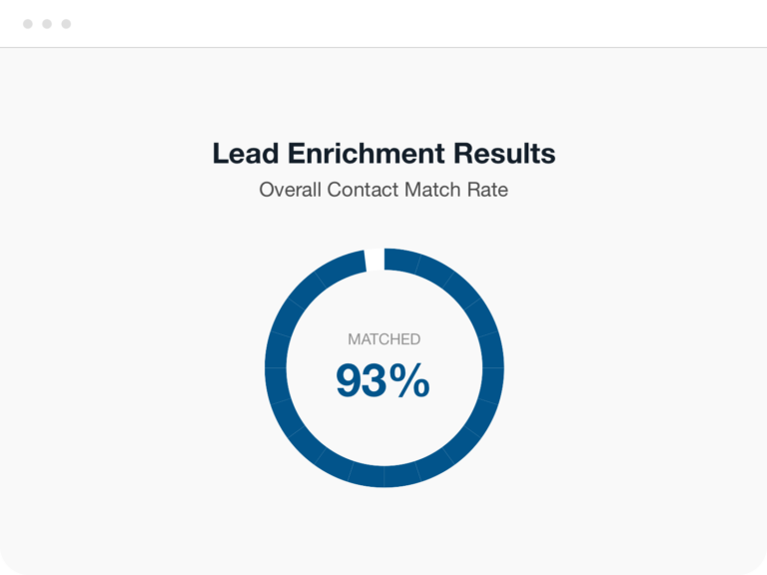Click the word Overall in the subtitle

coord(290,190)
